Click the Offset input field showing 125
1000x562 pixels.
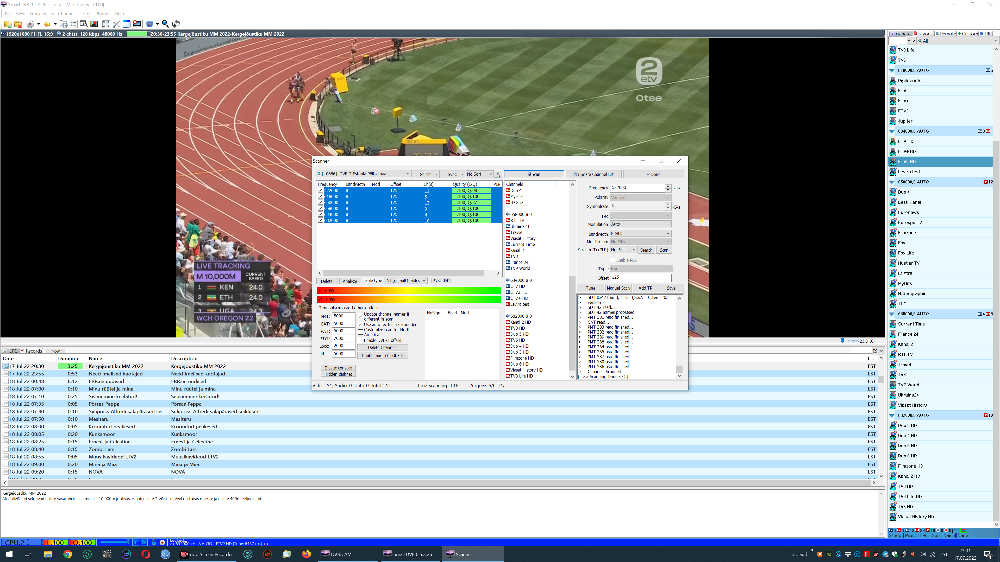641,278
